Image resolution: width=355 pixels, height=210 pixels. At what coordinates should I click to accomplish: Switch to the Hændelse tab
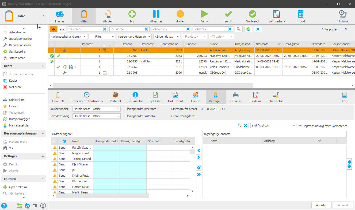tap(276, 97)
